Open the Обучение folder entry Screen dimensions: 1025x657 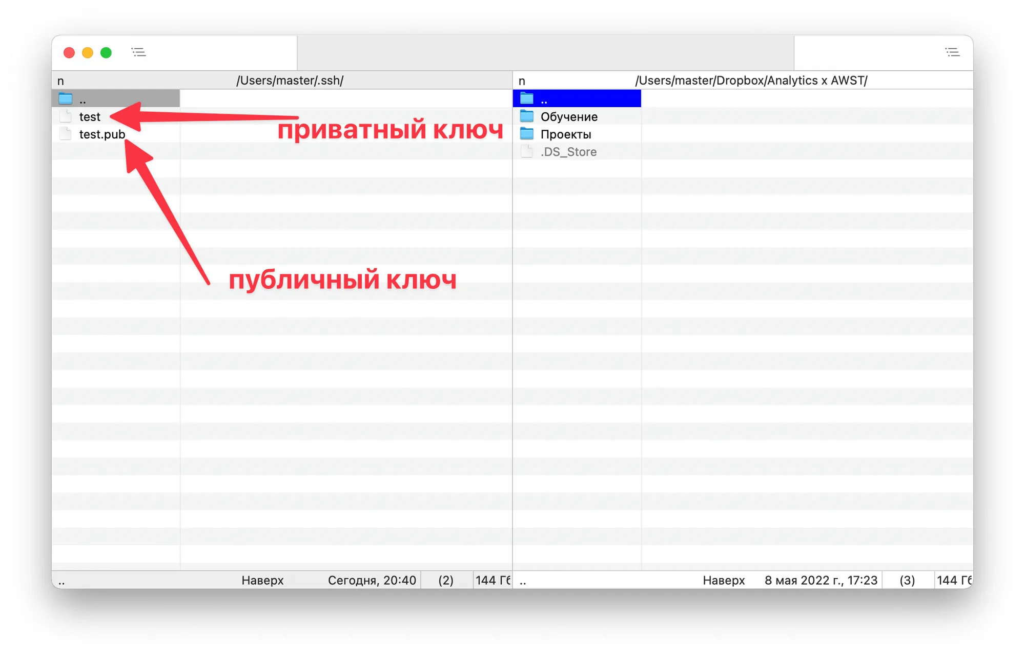click(x=569, y=117)
